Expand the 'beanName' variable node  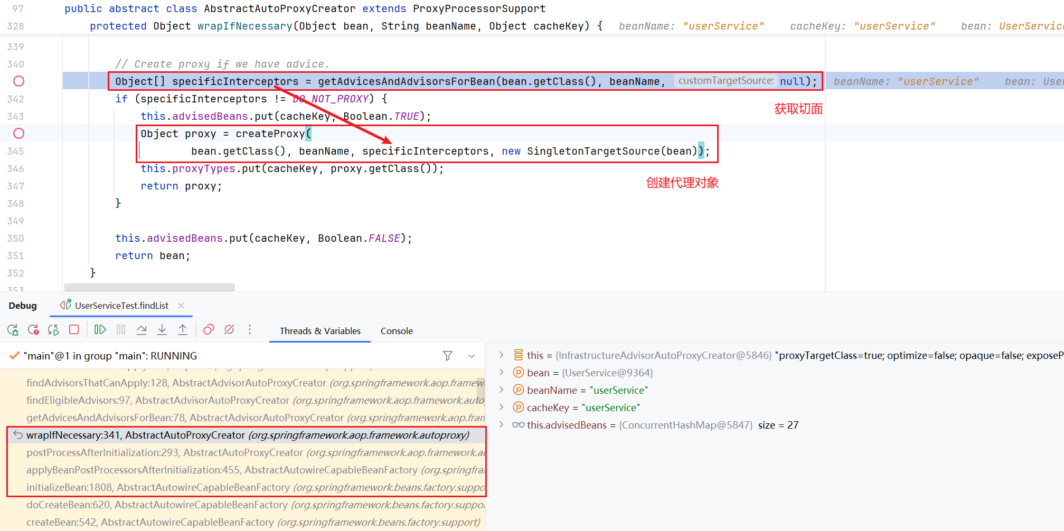[x=502, y=390]
